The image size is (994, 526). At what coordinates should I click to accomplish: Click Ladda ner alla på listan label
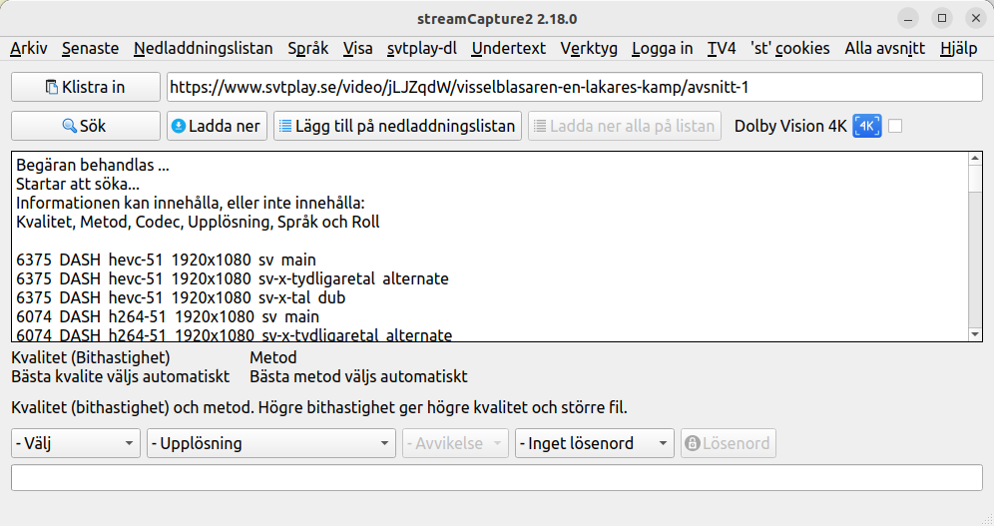coord(632,126)
